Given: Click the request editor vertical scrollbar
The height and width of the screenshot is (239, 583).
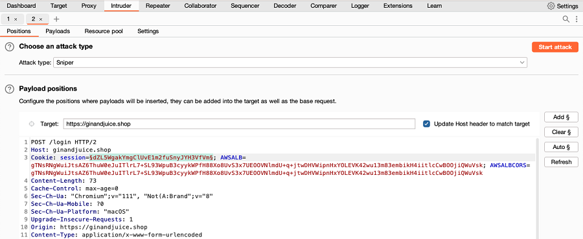Looking at the screenshot, I should pos(537,189).
